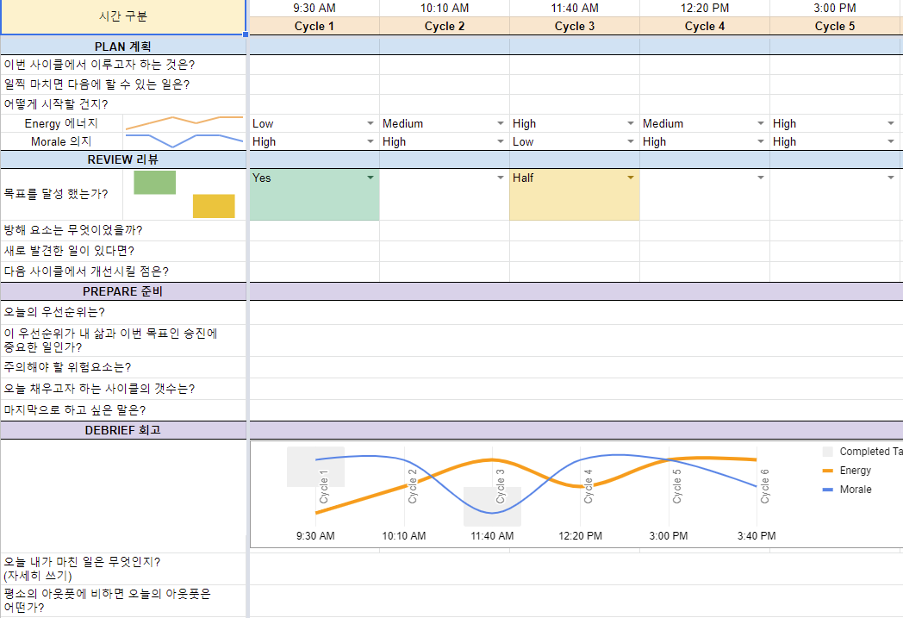Click the green bar in goal sparkline

tap(155, 182)
